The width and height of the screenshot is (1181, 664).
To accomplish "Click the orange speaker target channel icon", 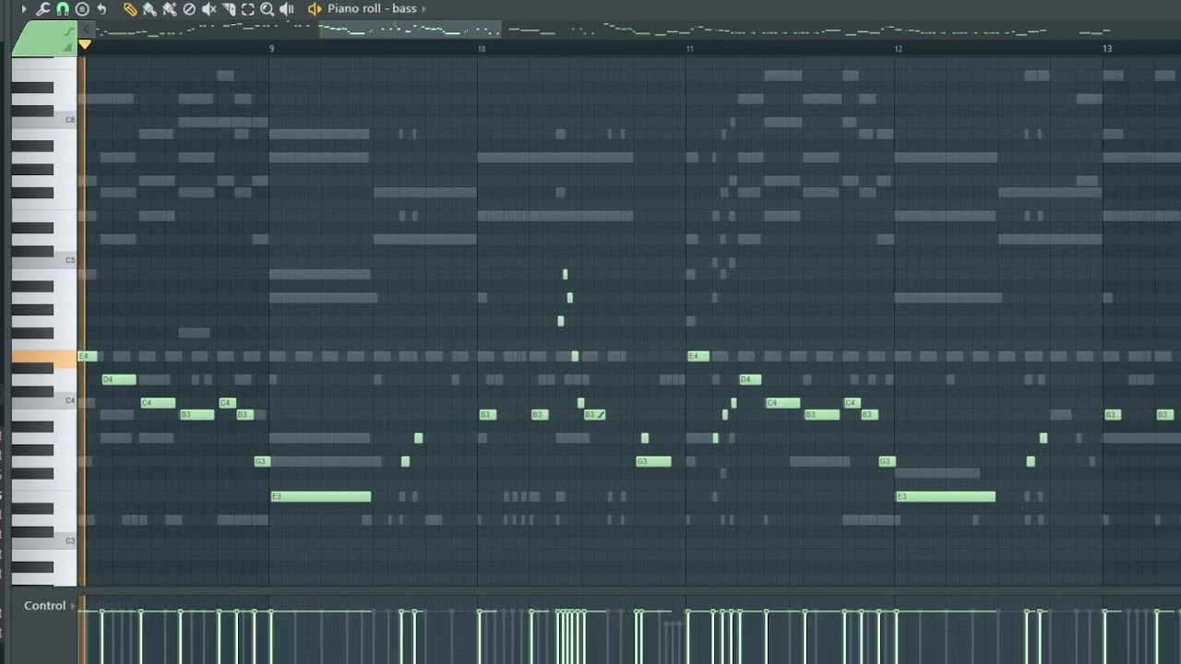I will point(315,9).
